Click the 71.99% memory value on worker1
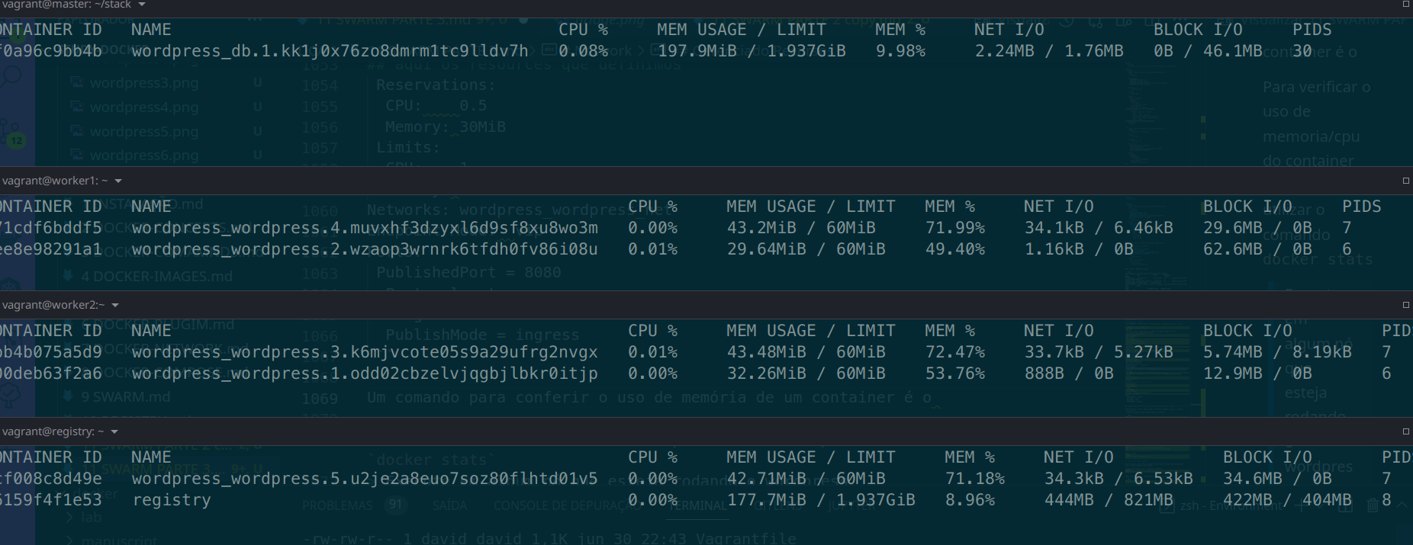 coord(954,228)
